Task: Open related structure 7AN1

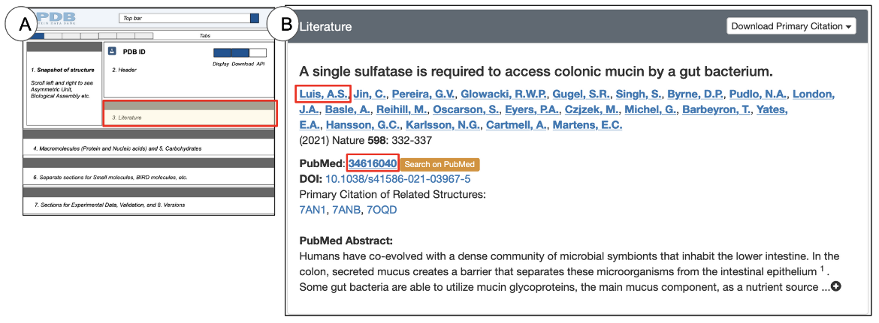Action: [313, 210]
